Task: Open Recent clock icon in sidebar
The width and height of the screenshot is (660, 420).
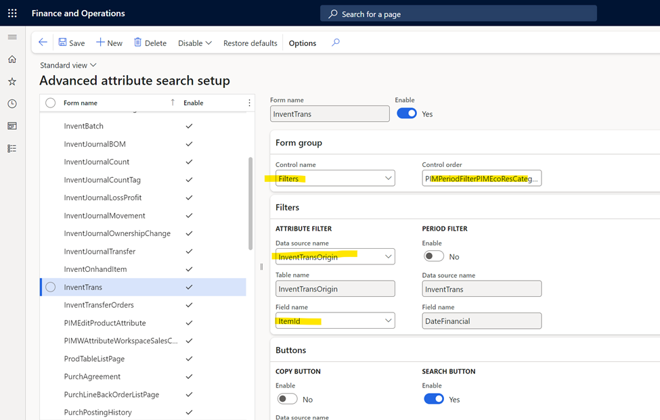Action: tap(12, 103)
